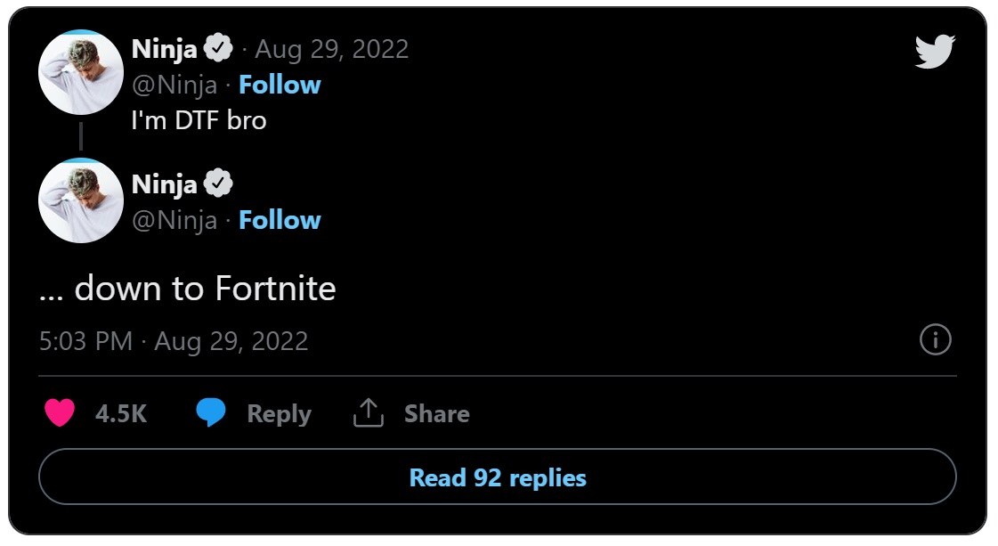Click the blue reply speech bubble icon
This screenshot has height=546, width=998.
(211, 413)
